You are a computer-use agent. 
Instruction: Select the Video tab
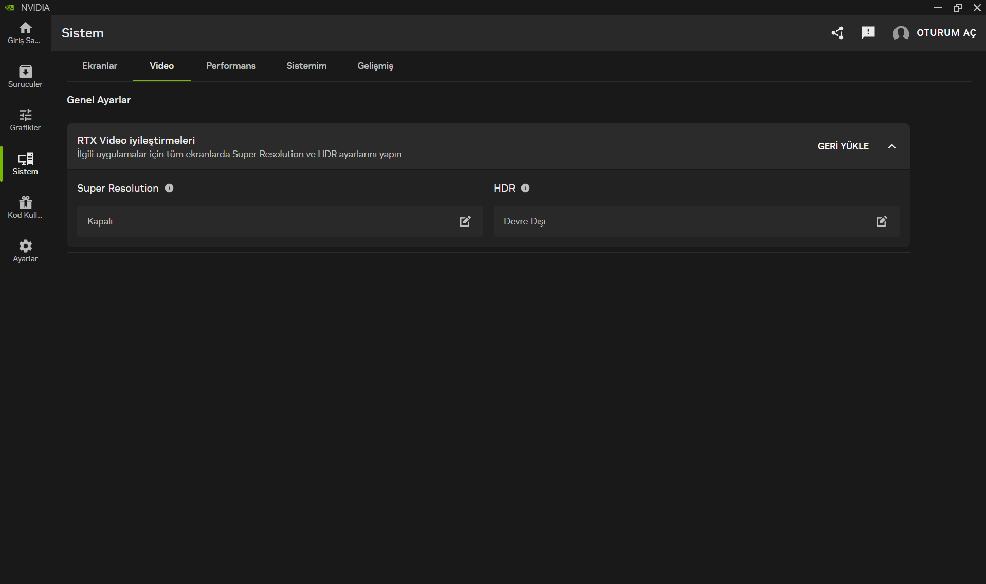[161, 66]
